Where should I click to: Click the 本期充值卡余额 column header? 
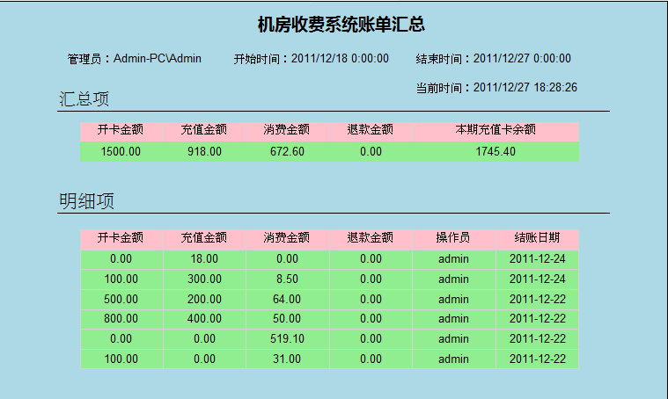(495, 132)
